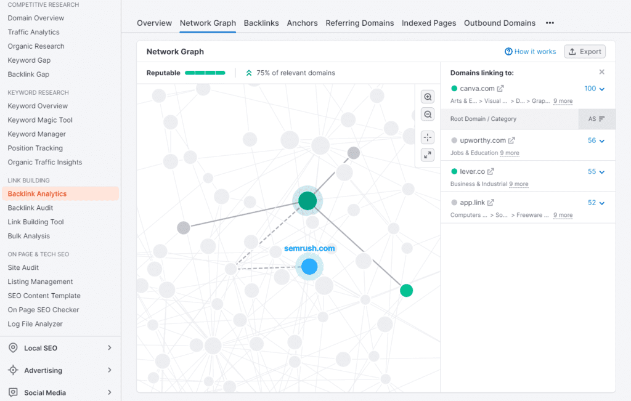Open Link Building Tool
The width and height of the screenshot is (631, 401).
tap(35, 222)
